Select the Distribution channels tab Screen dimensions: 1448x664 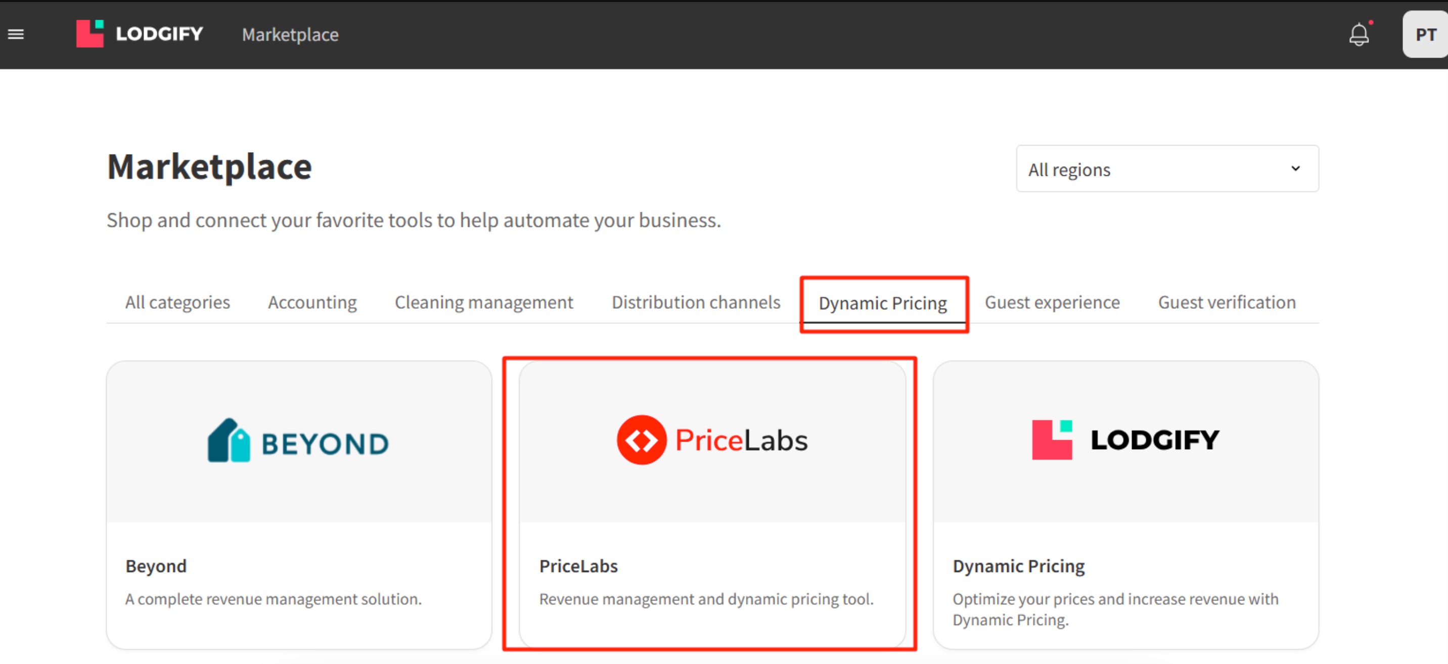click(x=696, y=302)
